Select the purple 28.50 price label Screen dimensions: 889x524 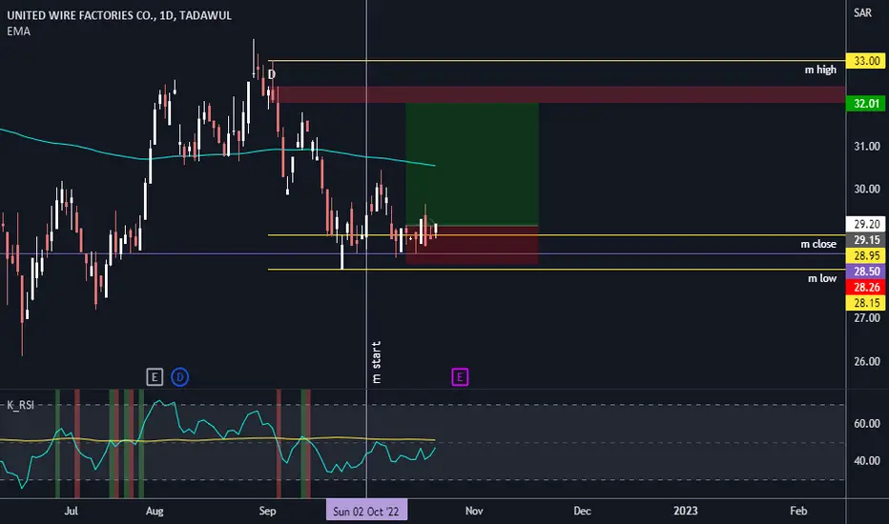click(x=866, y=272)
